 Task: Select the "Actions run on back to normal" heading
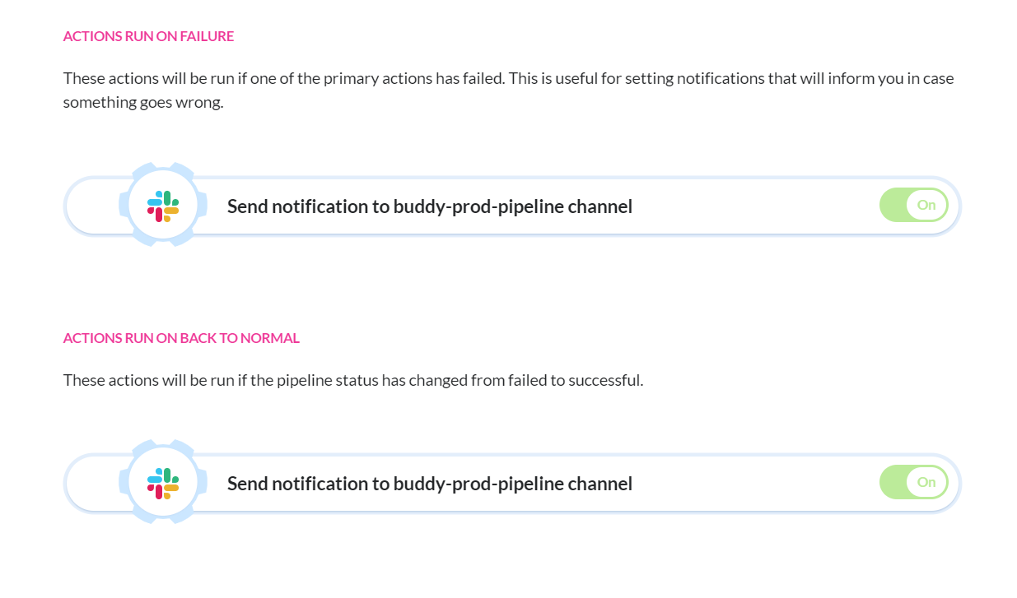point(181,338)
